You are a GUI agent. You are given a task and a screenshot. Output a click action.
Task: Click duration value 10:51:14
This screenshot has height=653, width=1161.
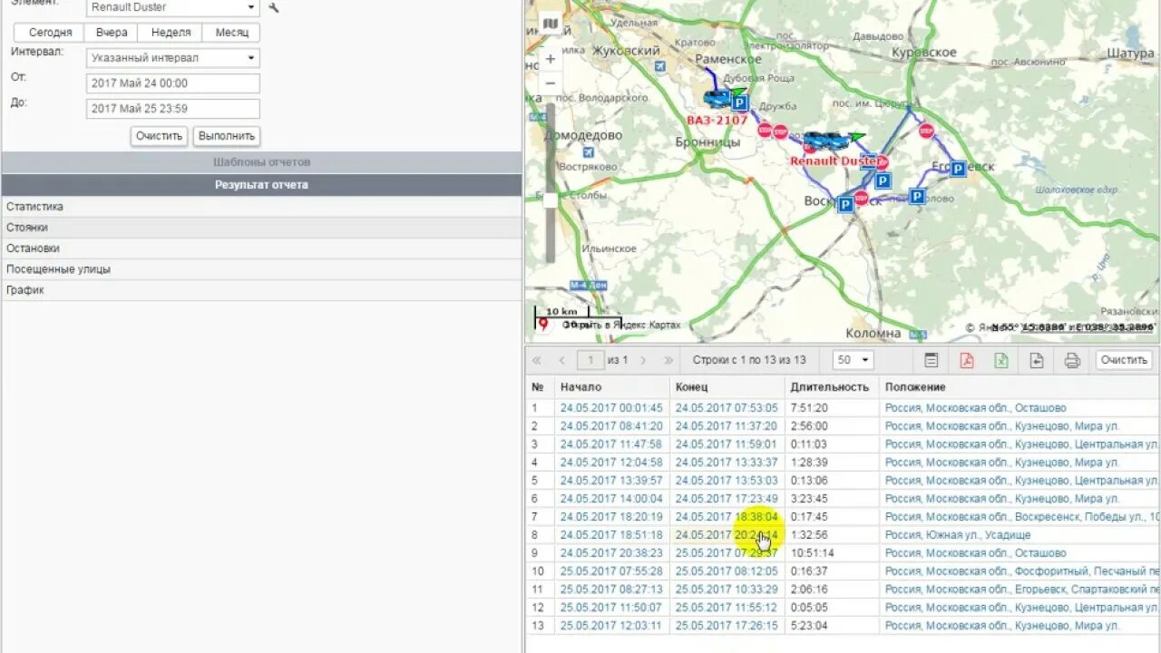tap(812, 553)
